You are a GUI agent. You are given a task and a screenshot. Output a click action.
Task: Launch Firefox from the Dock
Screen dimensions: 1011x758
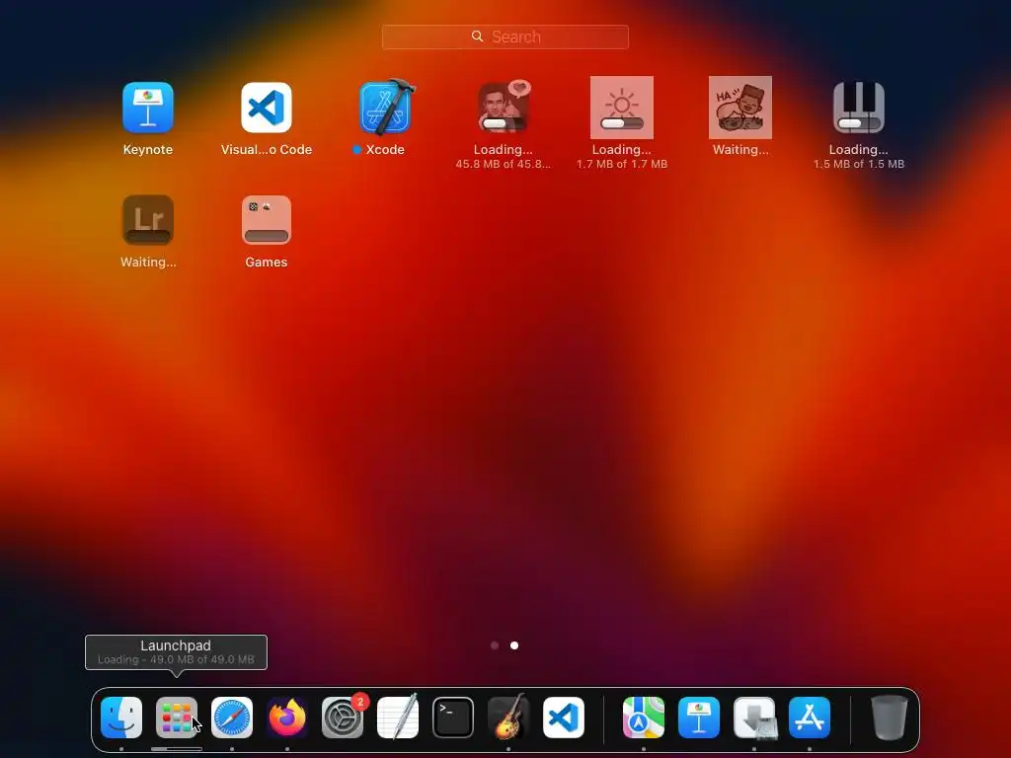pos(287,718)
